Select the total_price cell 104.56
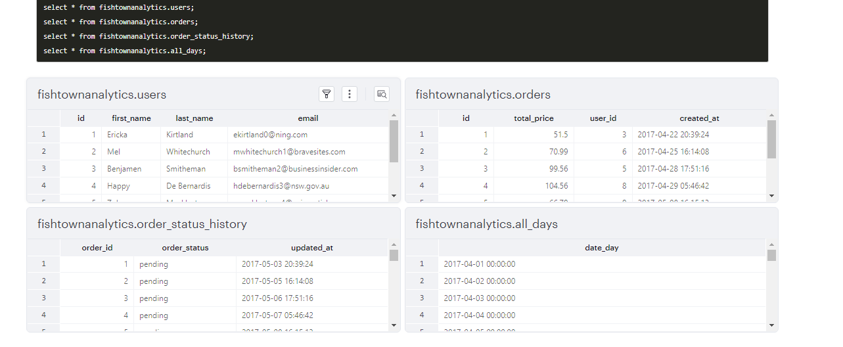The height and width of the screenshot is (347, 843). click(534, 186)
